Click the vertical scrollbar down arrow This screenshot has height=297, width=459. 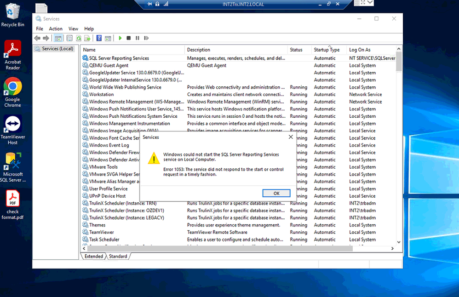pyautogui.click(x=399, y=242)
